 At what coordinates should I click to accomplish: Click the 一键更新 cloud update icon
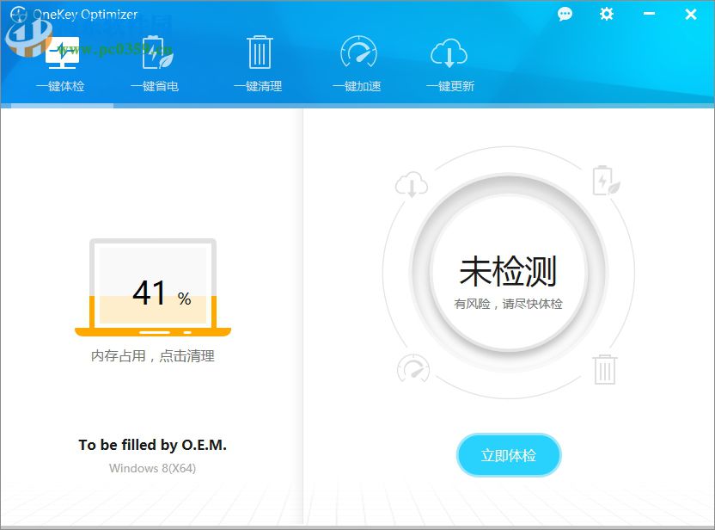pyautogui.click(x=448, y=53)
